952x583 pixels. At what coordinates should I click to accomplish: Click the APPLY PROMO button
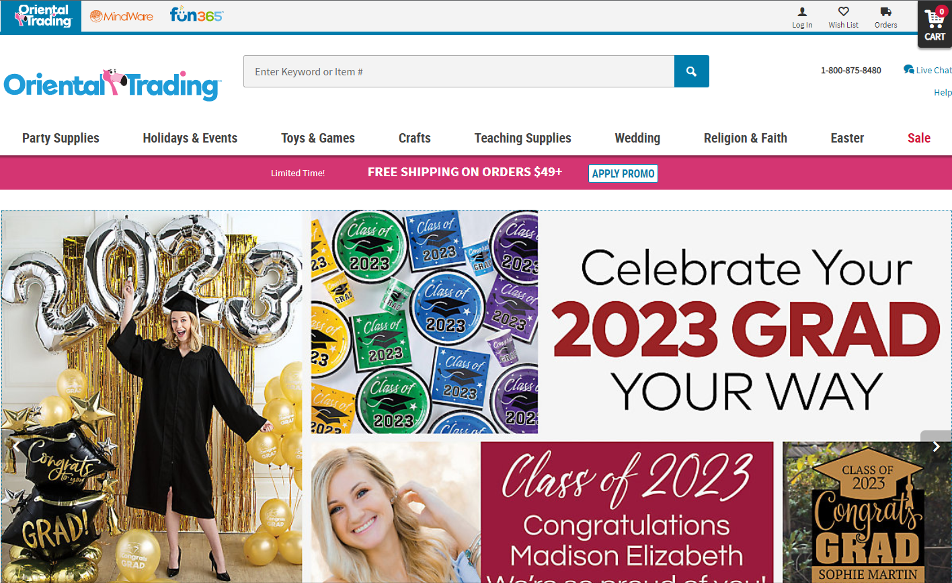tap(623, 173)
